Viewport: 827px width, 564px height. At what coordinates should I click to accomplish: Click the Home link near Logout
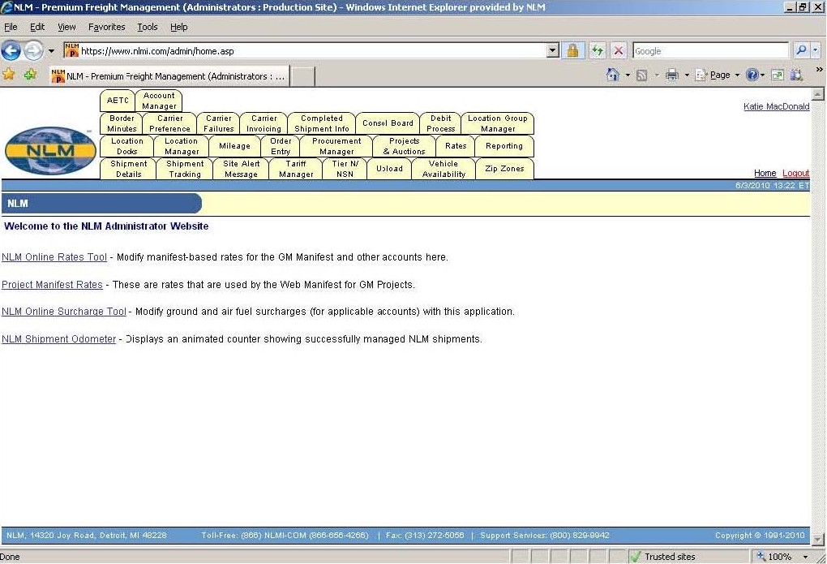coord(765,173)
